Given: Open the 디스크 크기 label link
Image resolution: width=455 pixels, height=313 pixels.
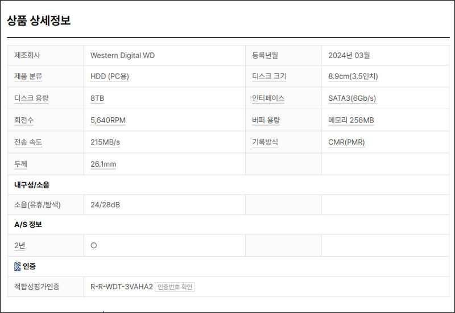Looking at the screenshot, I should click(269, 76).
